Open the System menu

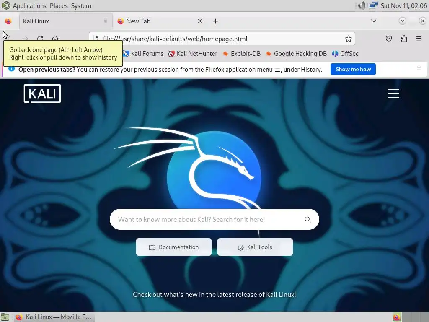[81, 6]
